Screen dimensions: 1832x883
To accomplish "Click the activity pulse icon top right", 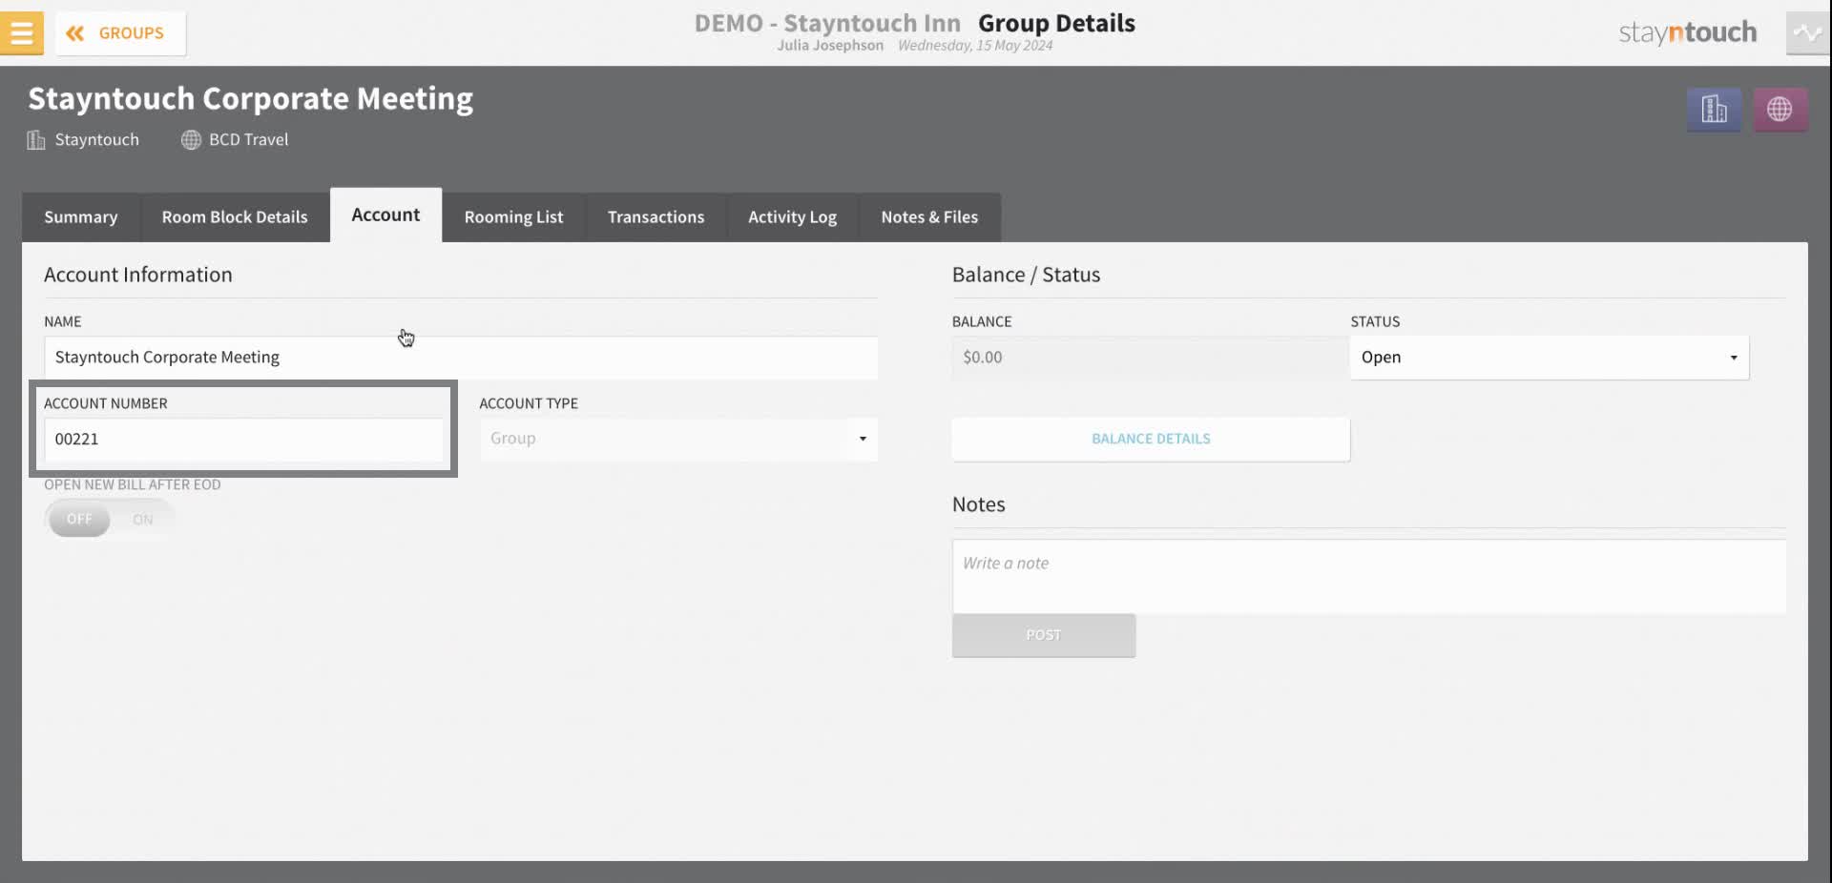I will (1807, 33).
